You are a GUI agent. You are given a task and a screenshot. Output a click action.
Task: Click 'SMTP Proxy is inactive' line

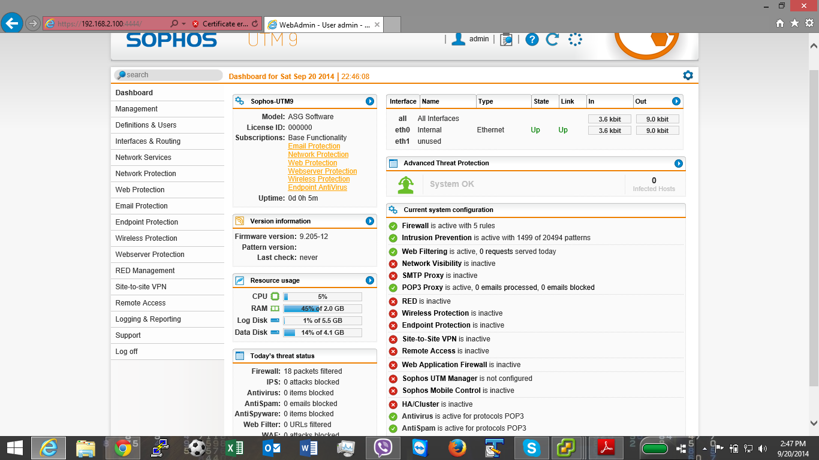(440, 276)
